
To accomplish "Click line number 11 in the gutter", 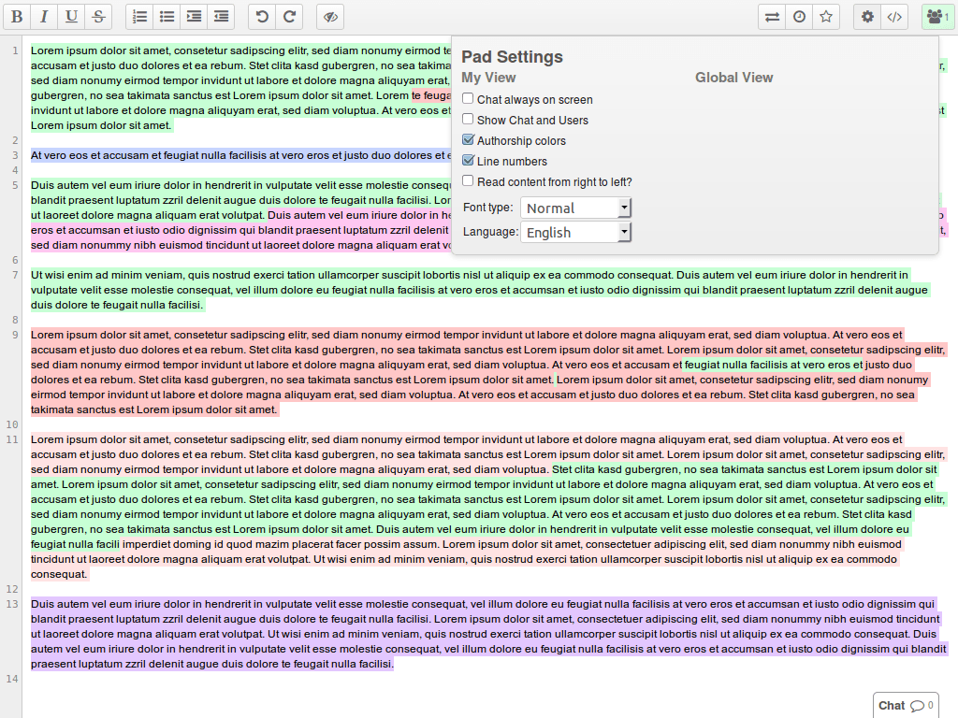I will click(12, 439).
